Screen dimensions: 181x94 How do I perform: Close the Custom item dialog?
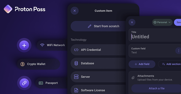(75, 11)
